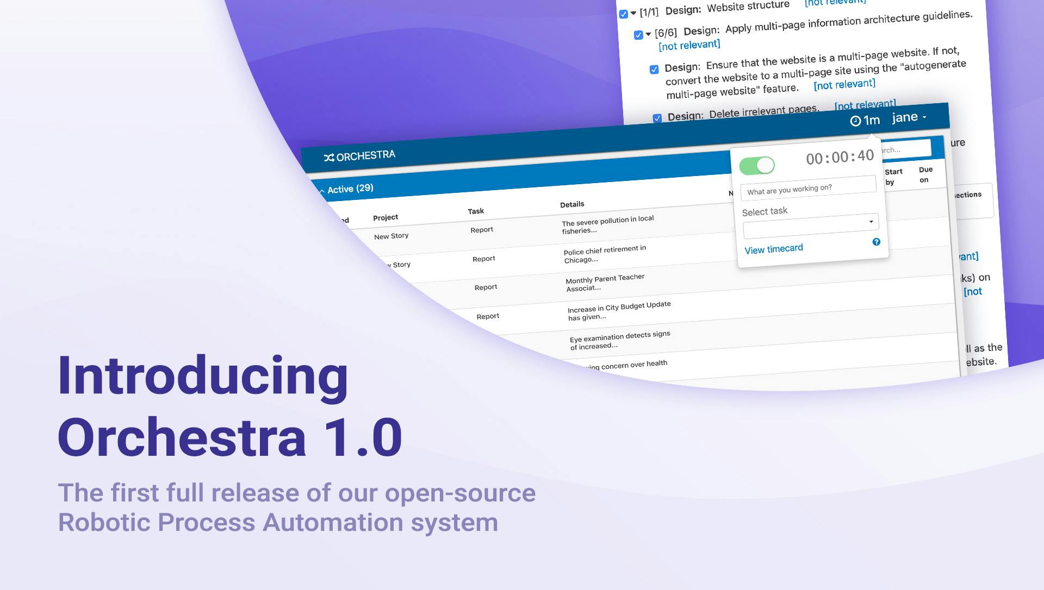The image size is (1044, 590).
Task: Click the 'Due on' column header
Action: (x=925, y=174)
